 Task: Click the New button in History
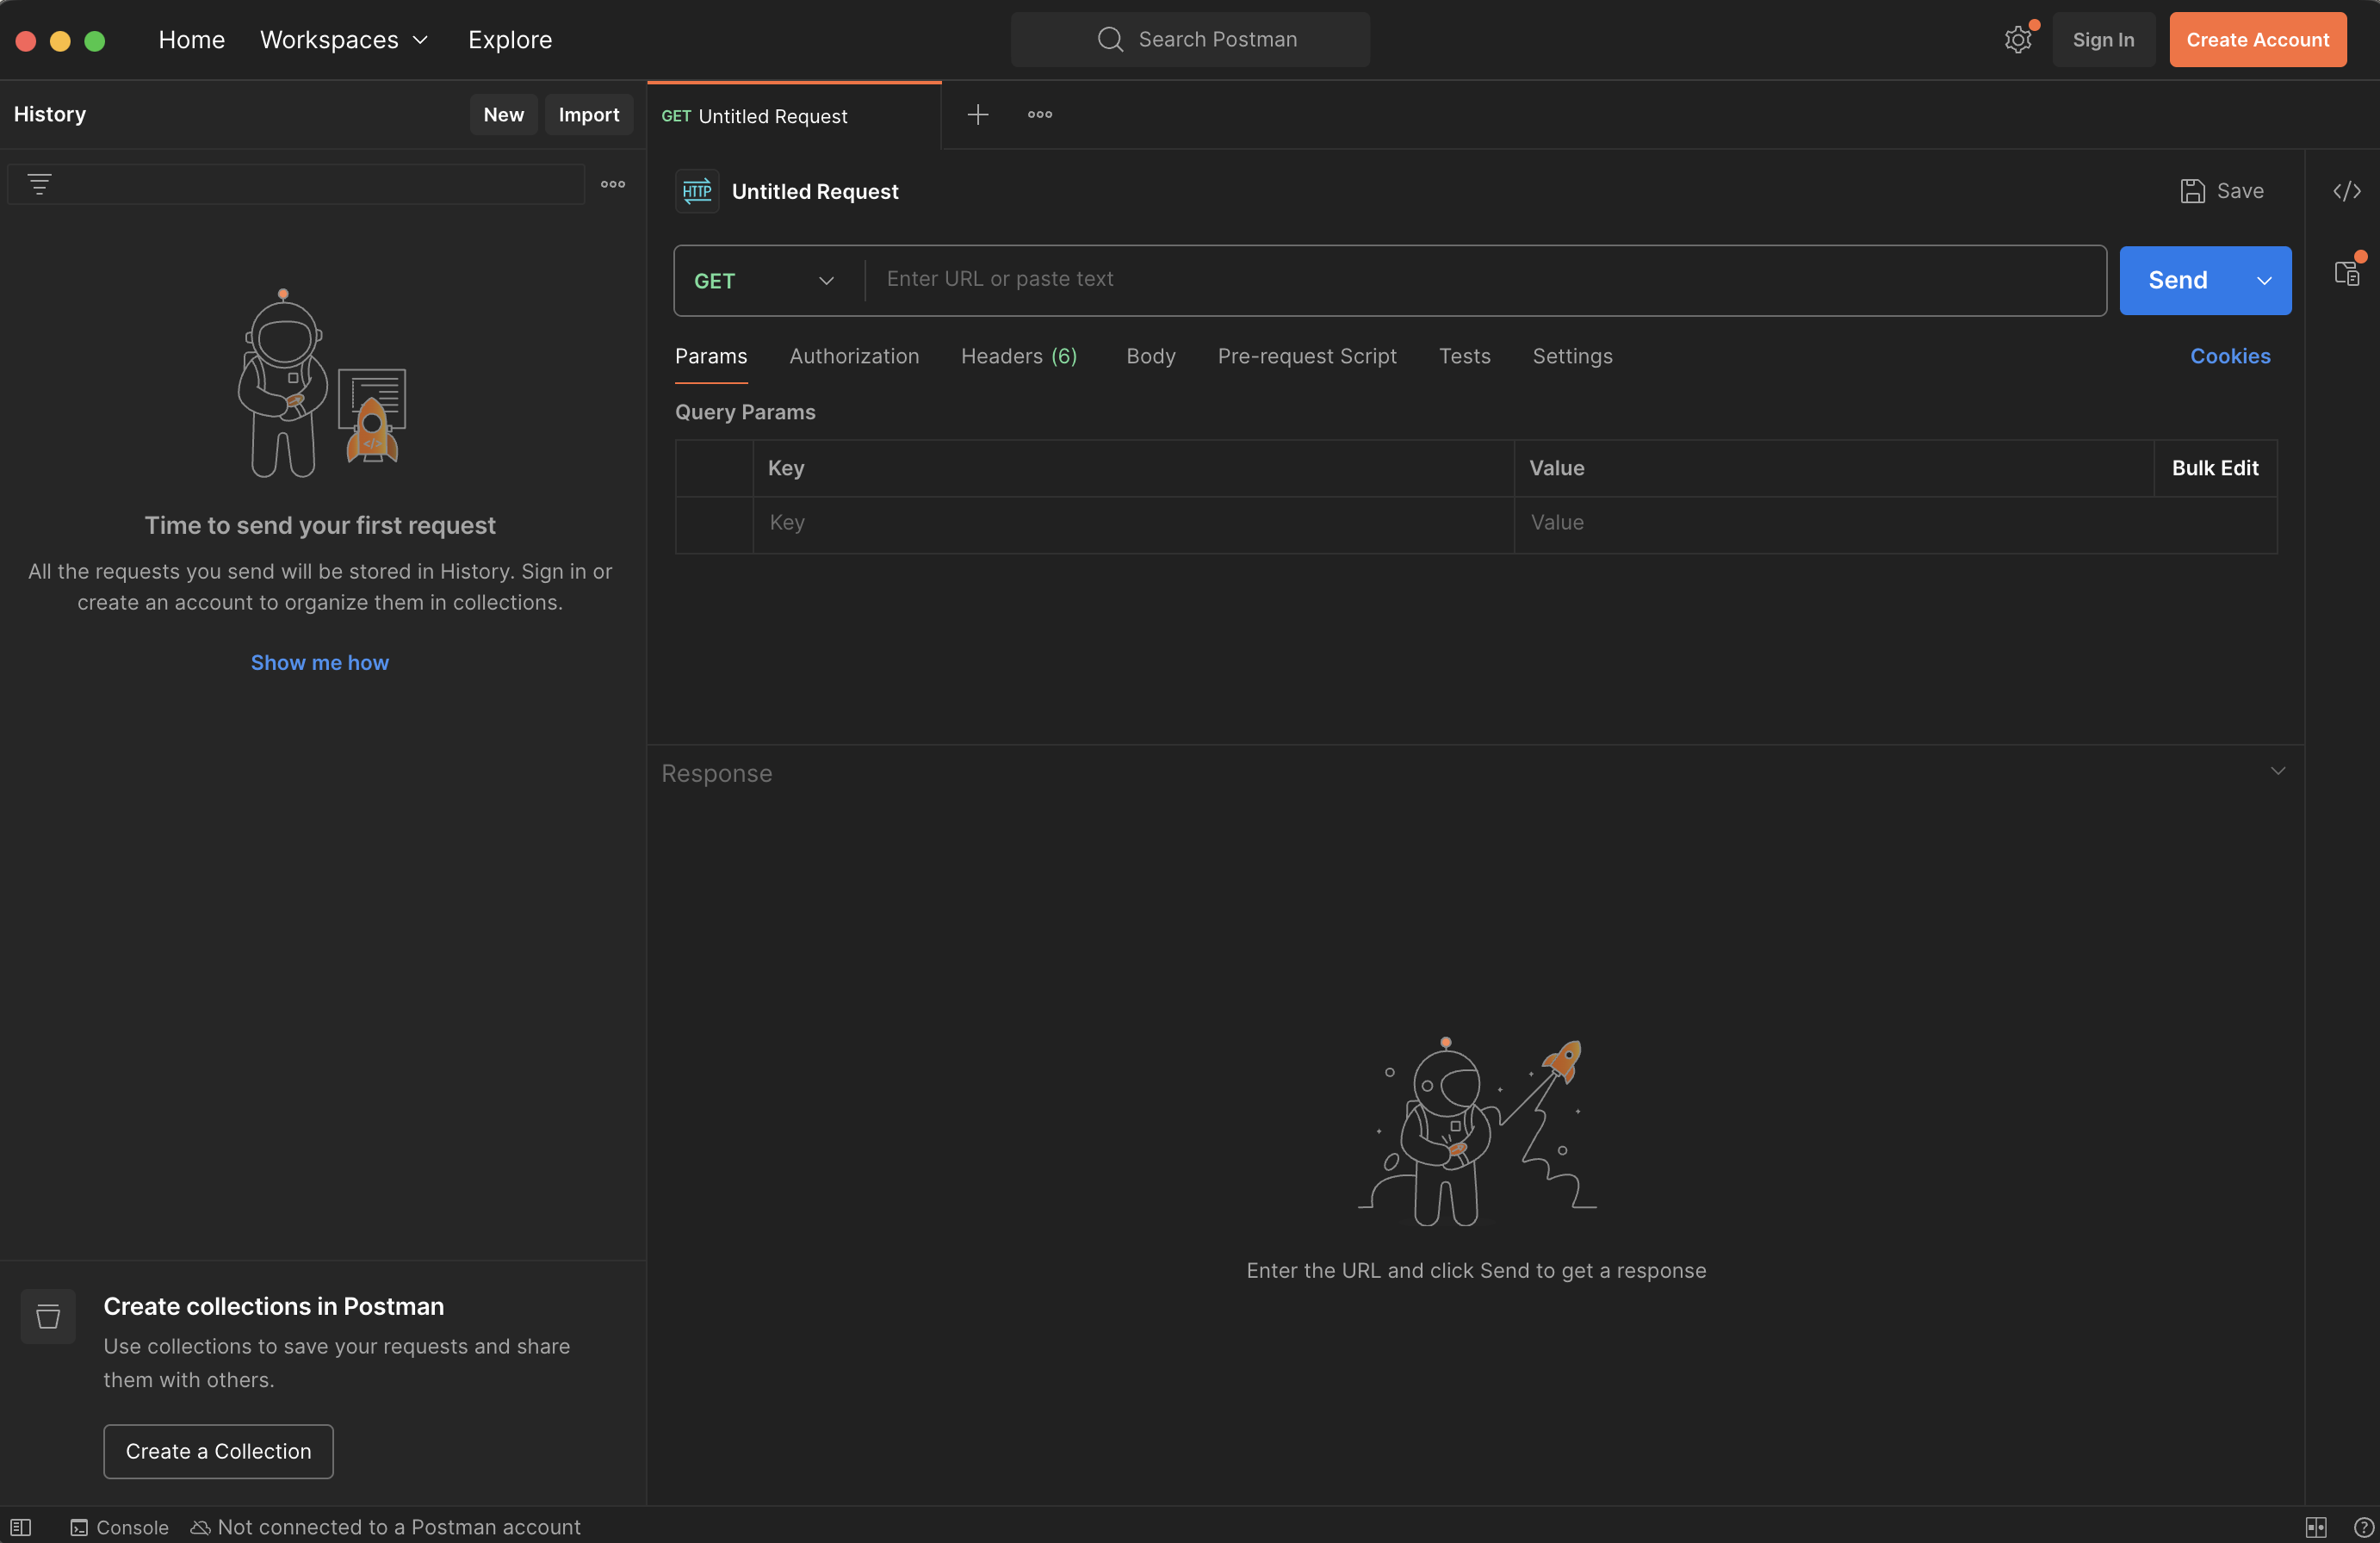click(x=504, y=114)
